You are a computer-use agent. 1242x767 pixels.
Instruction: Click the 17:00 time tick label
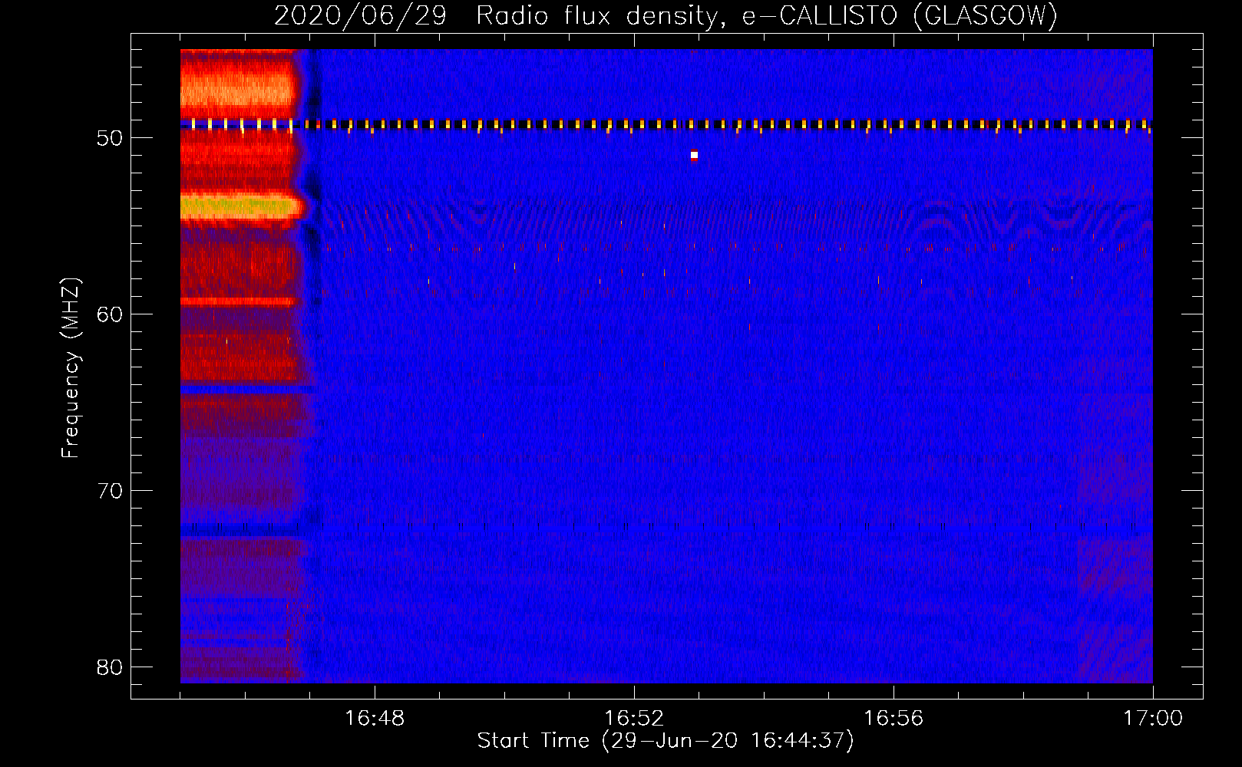pyautogui.click(x=1153, y=719)
